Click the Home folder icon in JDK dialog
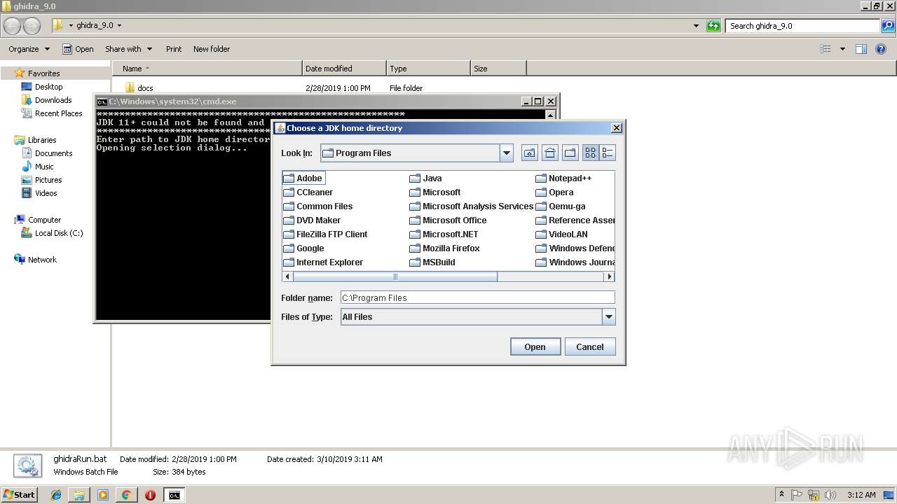The image size is (897, 504). [550, 153]
